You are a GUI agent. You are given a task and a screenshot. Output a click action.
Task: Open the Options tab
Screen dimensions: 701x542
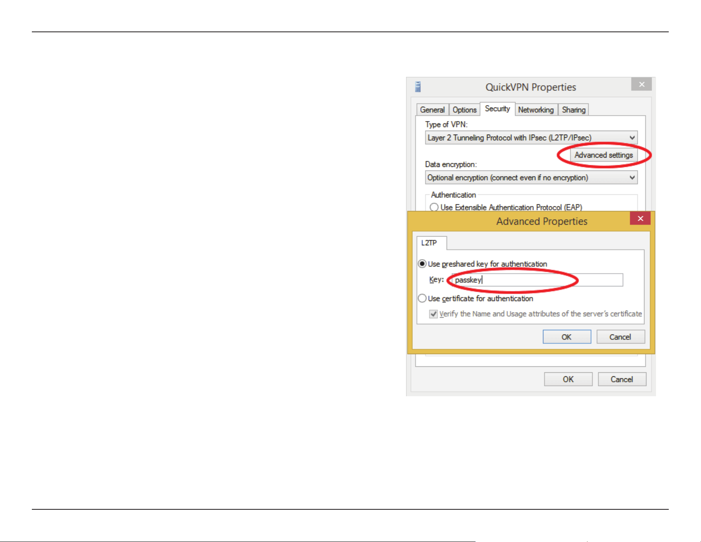[464, 110]
